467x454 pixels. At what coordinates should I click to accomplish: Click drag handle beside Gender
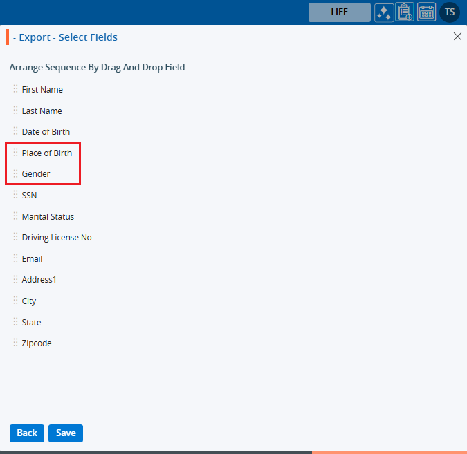click(x=15, y=174)
